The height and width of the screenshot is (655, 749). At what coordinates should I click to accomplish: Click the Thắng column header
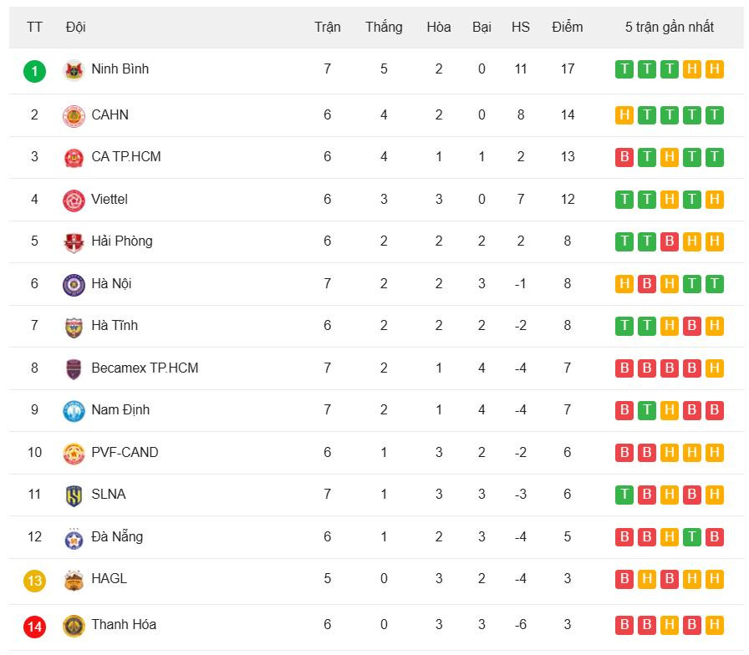pyautogui.click(x=384, y=27)
